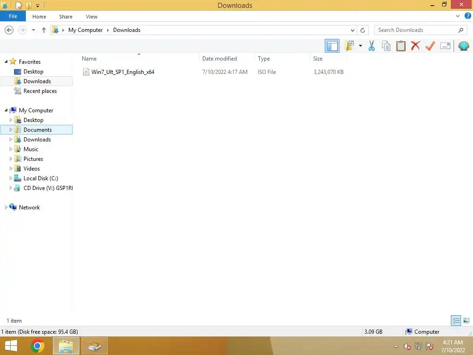The image size is (473, 355).
Task: Open Customize Quick Access Toolbar dropdown
Action: (38, 6)
